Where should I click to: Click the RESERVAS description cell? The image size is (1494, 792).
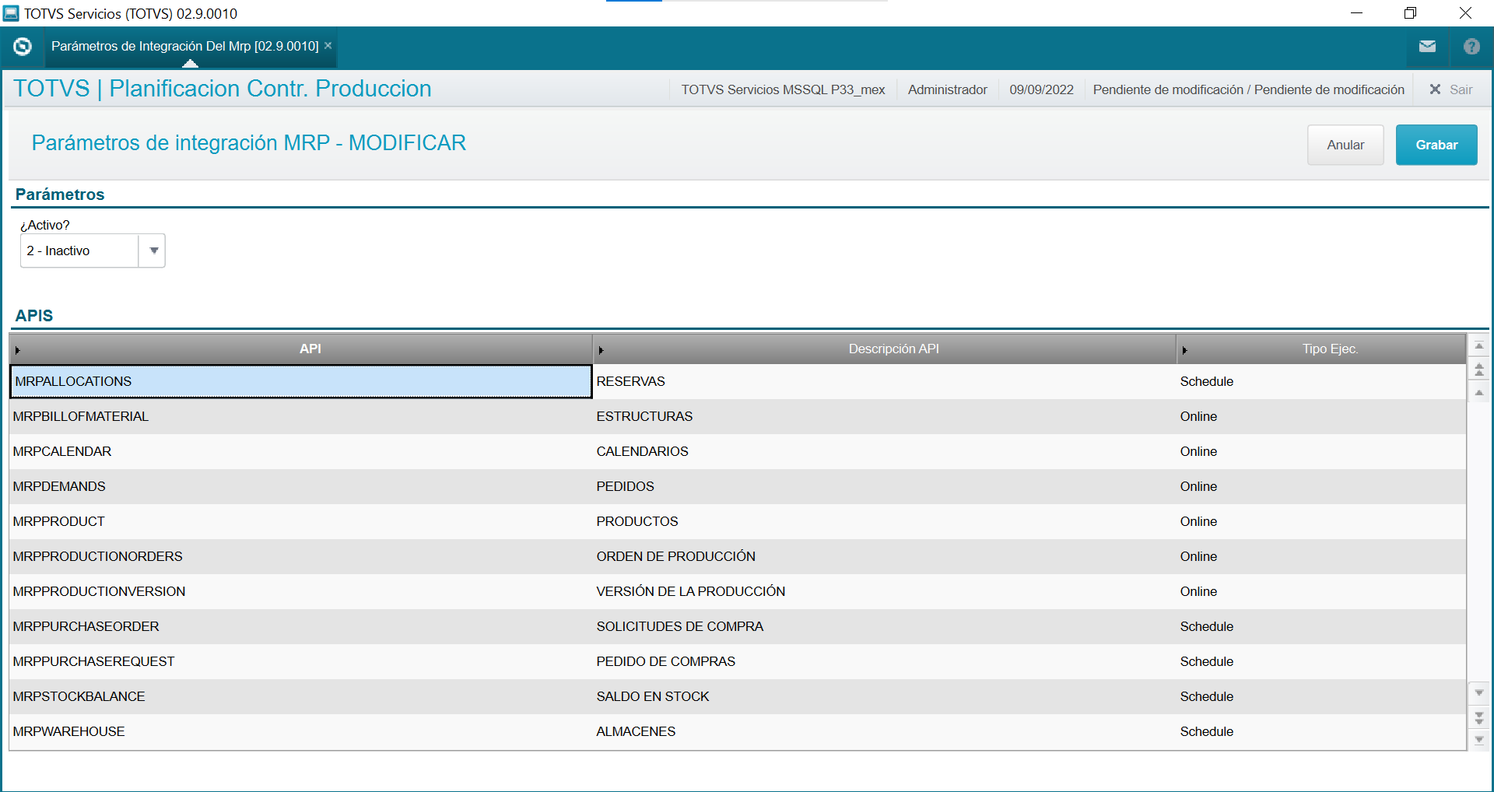[x=885, y=381]
